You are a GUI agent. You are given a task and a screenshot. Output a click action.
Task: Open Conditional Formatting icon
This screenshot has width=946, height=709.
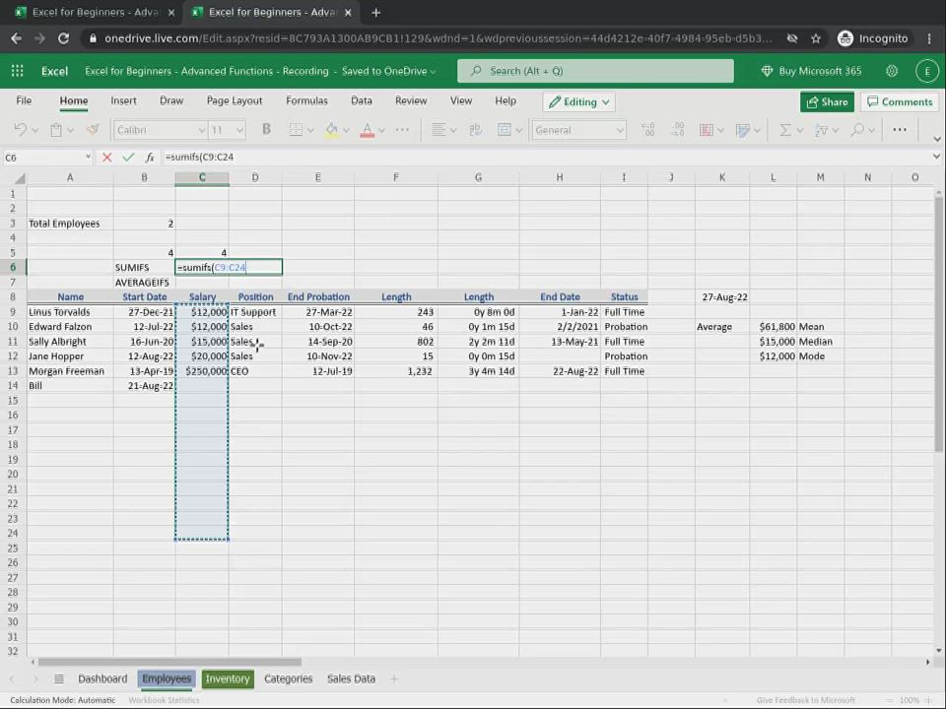click(706, 130)
